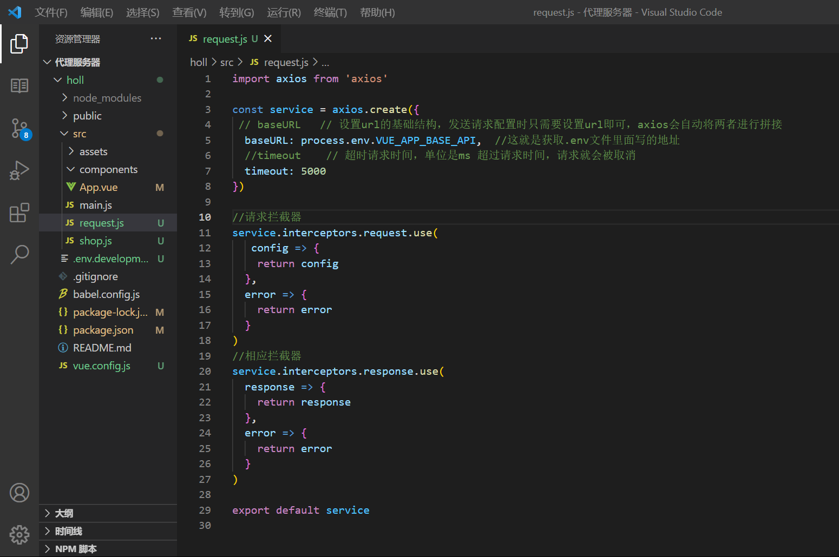The width and height of the screenshot is (839, 557).
Task: Click 'import axios from' first code line
Action: click(x=310, y=78)
